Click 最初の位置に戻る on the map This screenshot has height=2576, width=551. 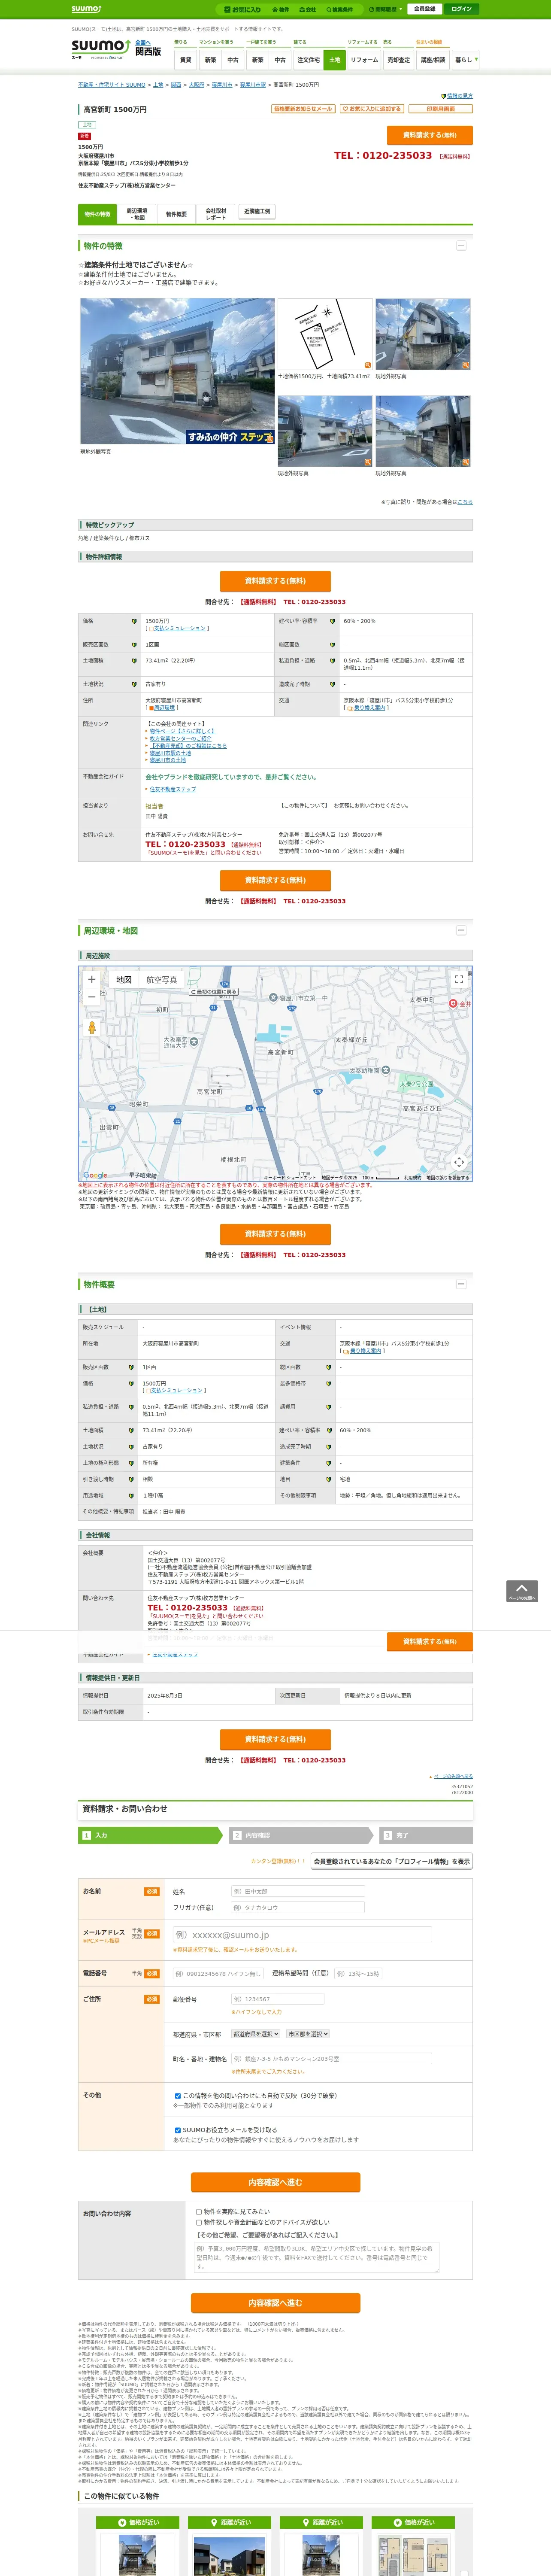[x=214, y=992]
